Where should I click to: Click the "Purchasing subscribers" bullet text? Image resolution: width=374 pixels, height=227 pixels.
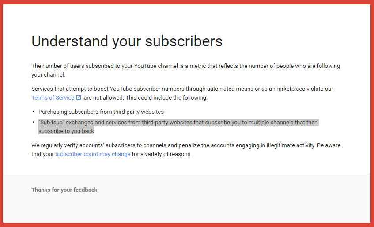pyautogui.click(x=101, y=112)
